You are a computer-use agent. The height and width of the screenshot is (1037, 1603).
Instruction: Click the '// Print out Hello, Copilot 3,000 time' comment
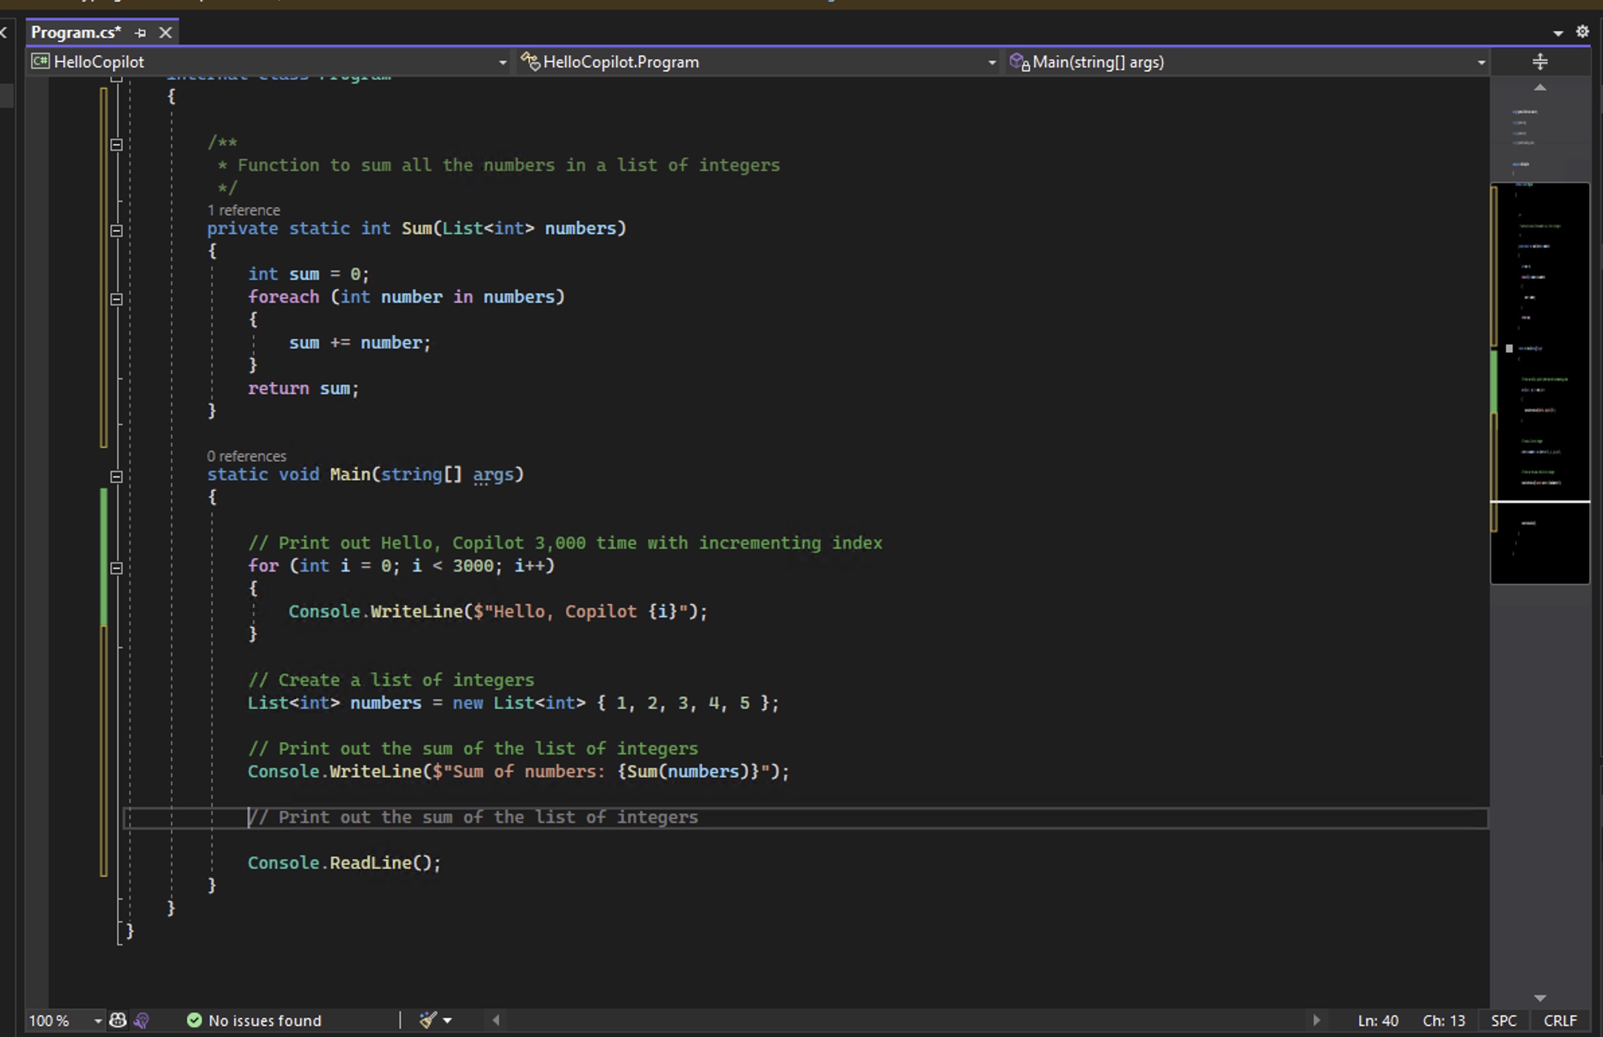[x=565, y=543]
